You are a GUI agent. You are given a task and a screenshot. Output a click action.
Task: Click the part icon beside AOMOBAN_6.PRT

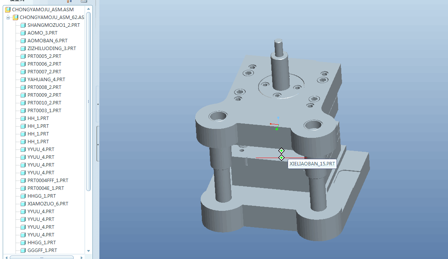coord(23,41)
